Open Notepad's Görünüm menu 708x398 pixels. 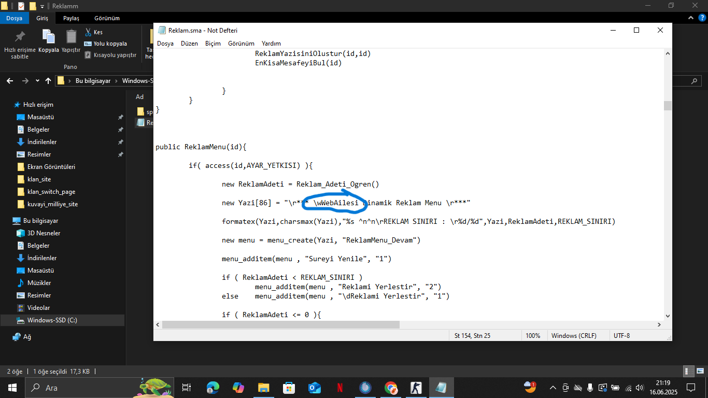click(241, 44)
